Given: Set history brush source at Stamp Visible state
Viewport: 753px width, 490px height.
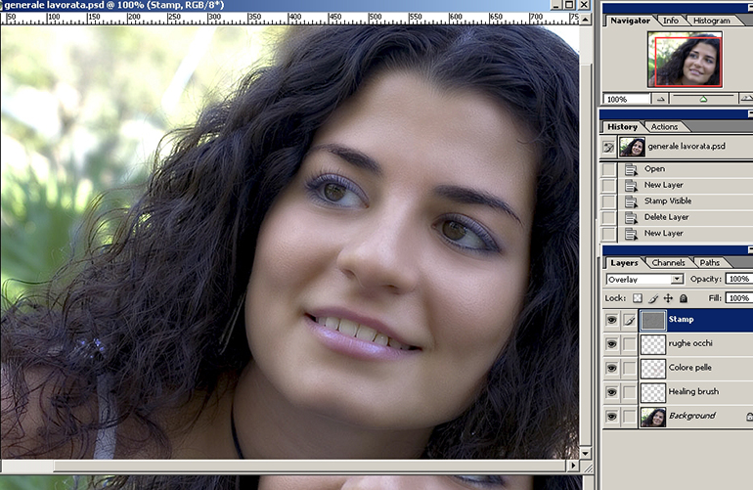Looking at the screenshot, I should tap(608, 201).
